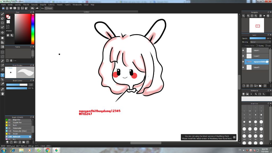Screen dimensions: 272x153
Task: Toggle visibility of Layer3
Action: [x=243, y=67]
